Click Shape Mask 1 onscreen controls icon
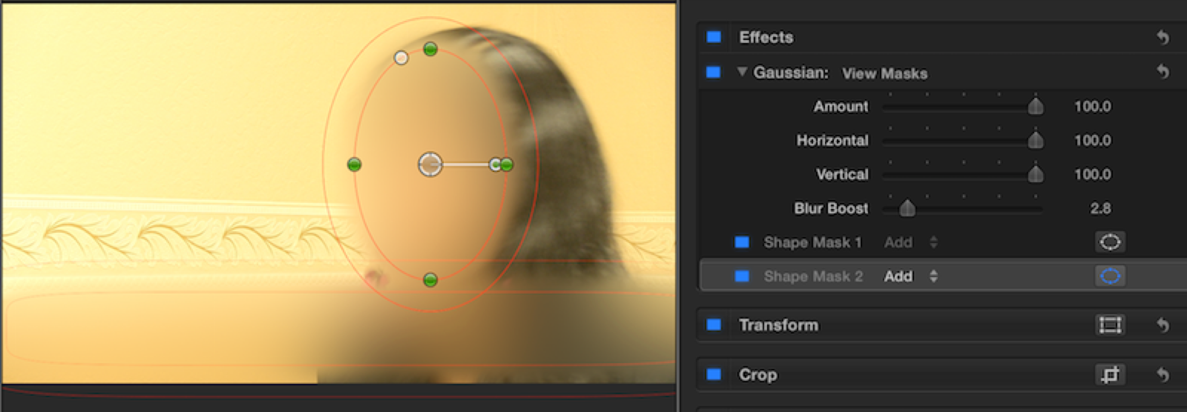This screenshot has width=1187, height=412. pyautogui.click(x=1110, y=242)
